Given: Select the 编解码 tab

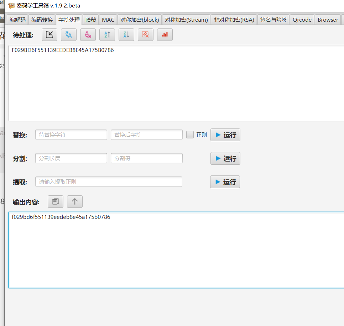Looking at the screenshot, I should coord(17,20).
